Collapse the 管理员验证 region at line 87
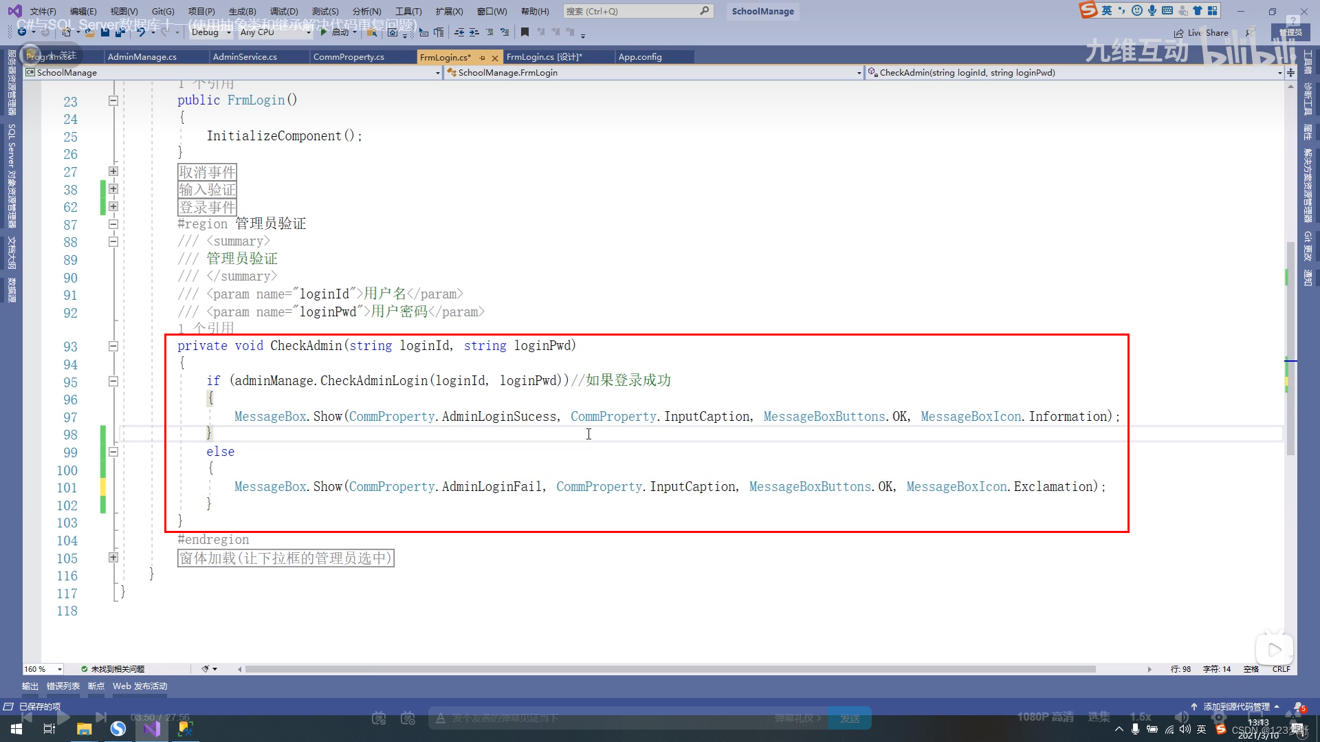This screenshot has height=742, width=1320. [113, 224]
